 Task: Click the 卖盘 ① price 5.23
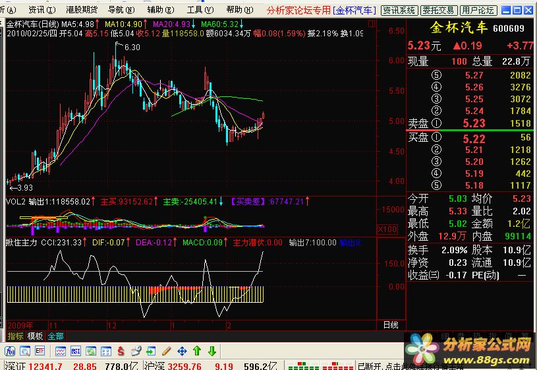pyautogui.click(x=474, y=123)
